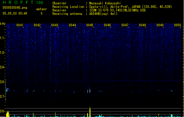Click the 0.6 kHz axis label
184x117 pixels.
[x=3, y=111]
